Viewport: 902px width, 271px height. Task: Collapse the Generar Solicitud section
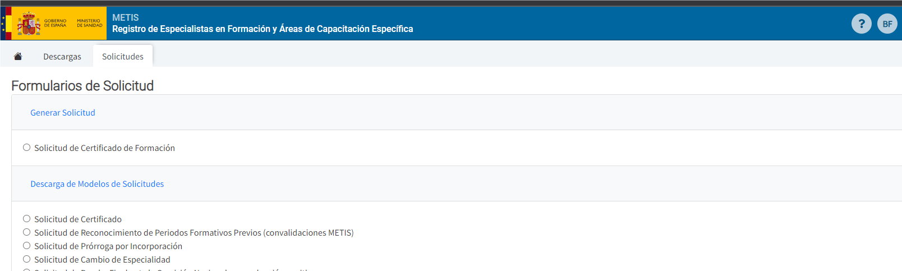click(63, 112)
